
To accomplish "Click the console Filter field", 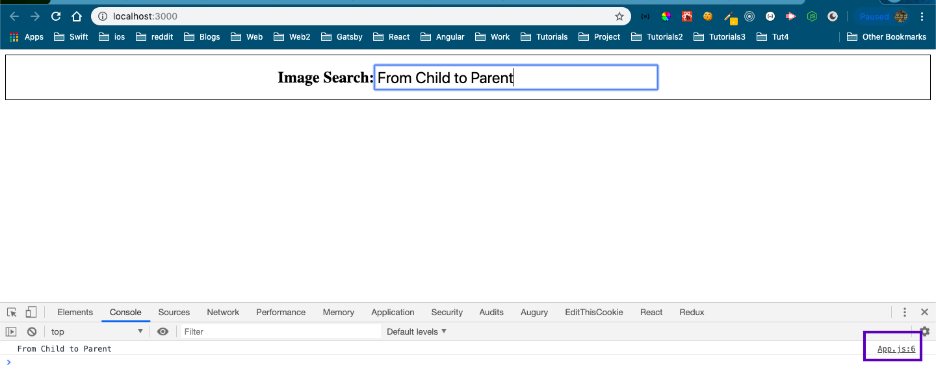I will [281, 332].
